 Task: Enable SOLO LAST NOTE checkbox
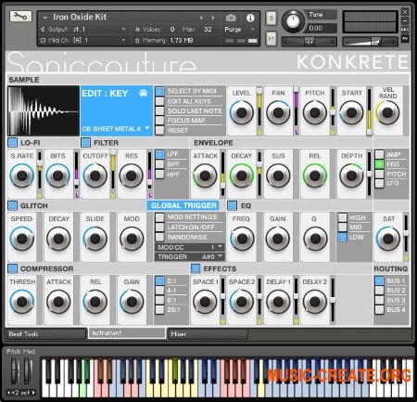[x=159, y=110]
